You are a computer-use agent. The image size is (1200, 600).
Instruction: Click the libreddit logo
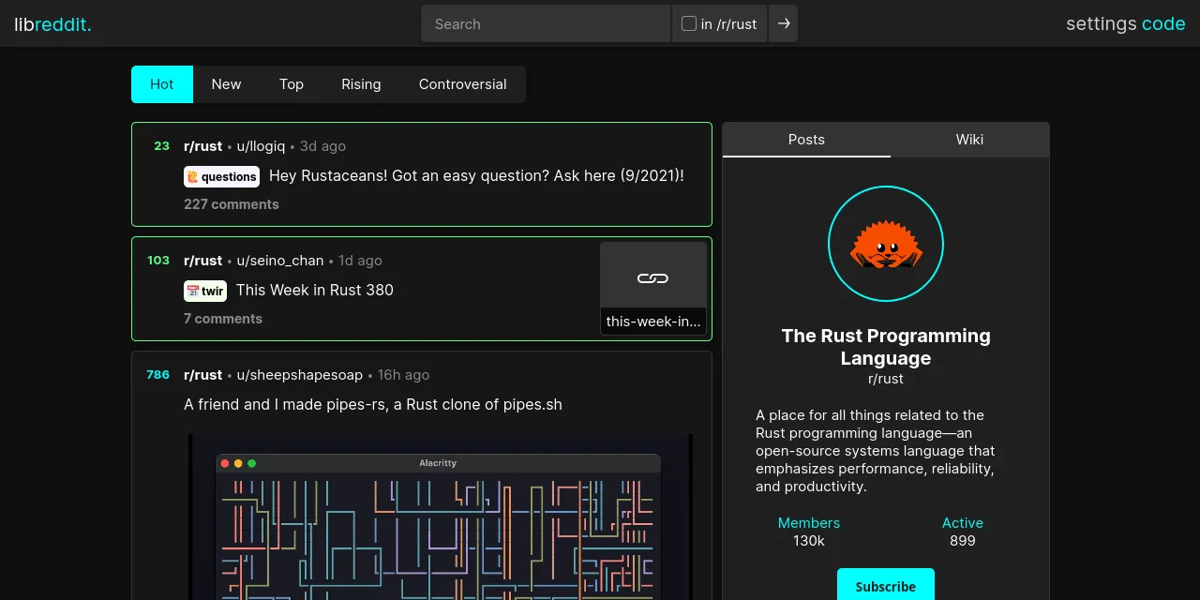[52, 24]
